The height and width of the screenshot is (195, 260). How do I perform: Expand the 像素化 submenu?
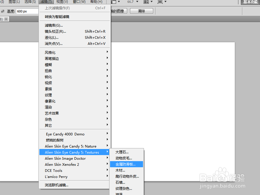[75, 101]
